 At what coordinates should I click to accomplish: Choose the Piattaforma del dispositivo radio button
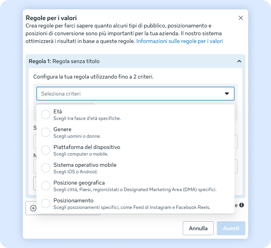click(x=46, y=150)
